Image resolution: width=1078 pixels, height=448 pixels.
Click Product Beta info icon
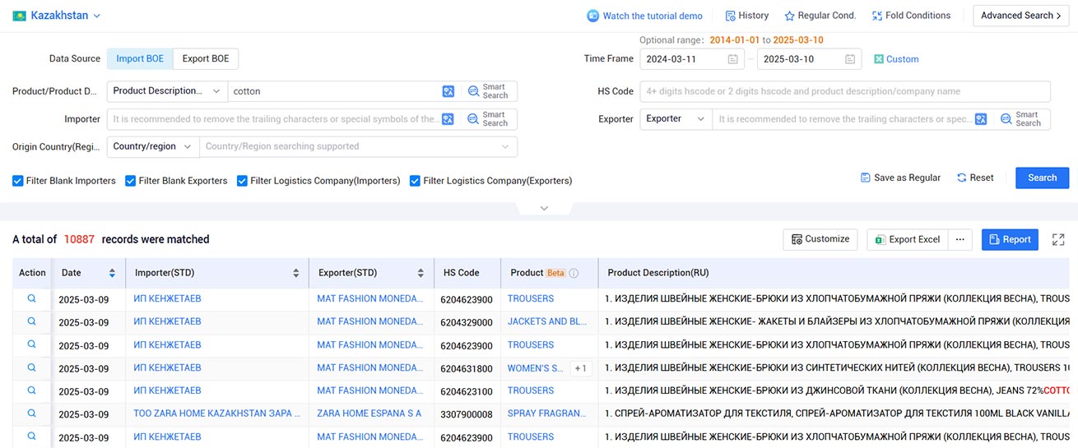tap(574, 273)
